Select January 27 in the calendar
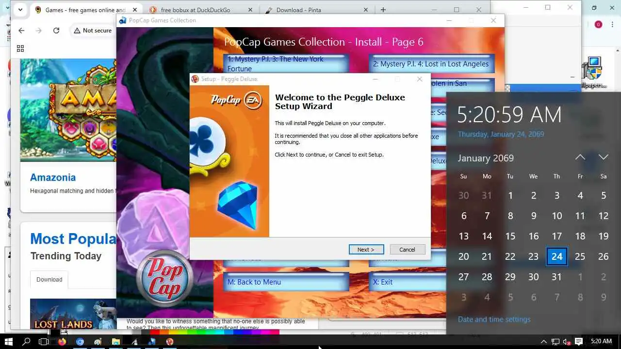Viewport: 621px width, 349px height. point(464,277)
